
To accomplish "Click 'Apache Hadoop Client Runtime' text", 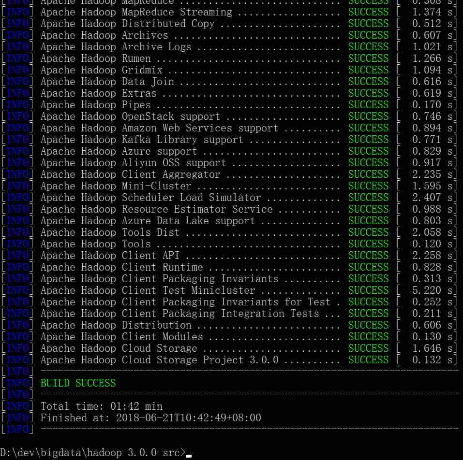I will (x=121, y=267).
